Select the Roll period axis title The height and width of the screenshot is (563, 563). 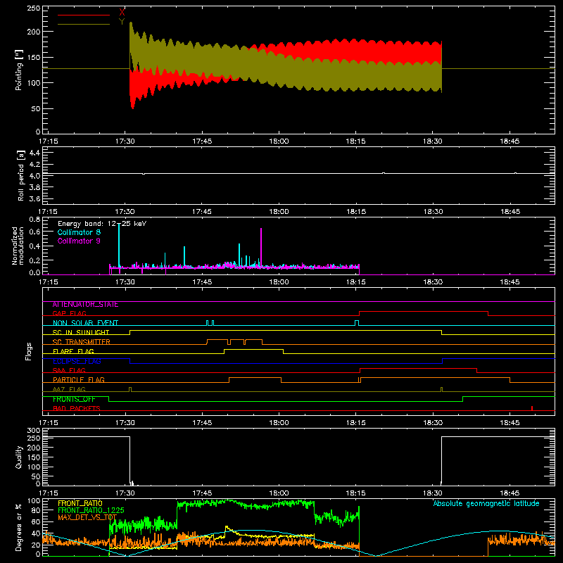[21, 175]
